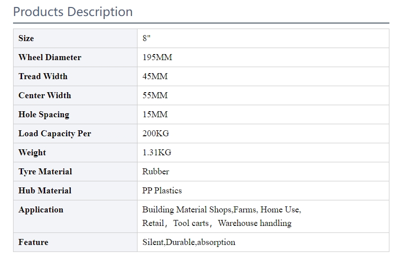This screenshot has width=414, height=259.
Task: Click the Silent,Durable,absorption feature value
Action: 189,242
